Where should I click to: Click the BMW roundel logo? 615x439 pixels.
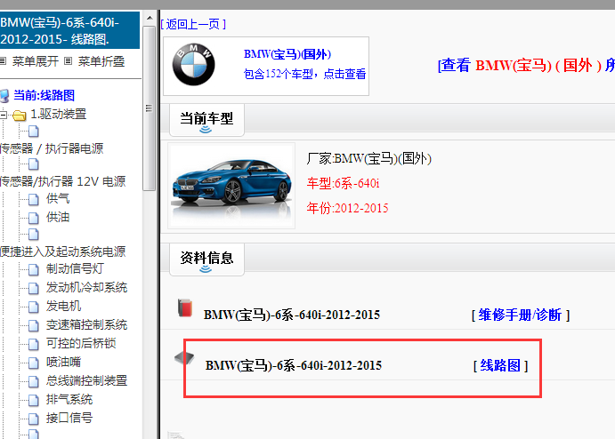(194, 65)
